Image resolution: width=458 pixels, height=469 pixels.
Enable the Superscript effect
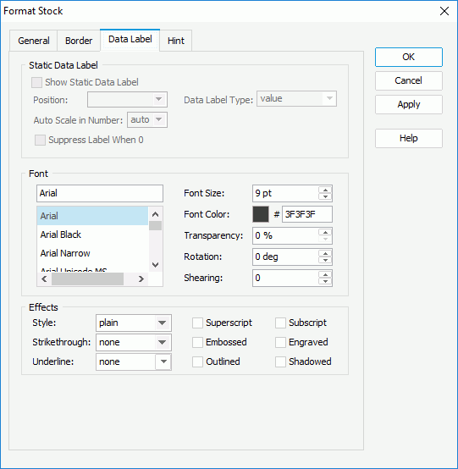point(197,323)
